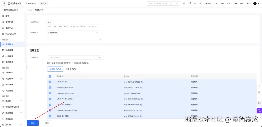262x127 pixels.
Task: Expand the account dropdown arrow
Action: 258,3
